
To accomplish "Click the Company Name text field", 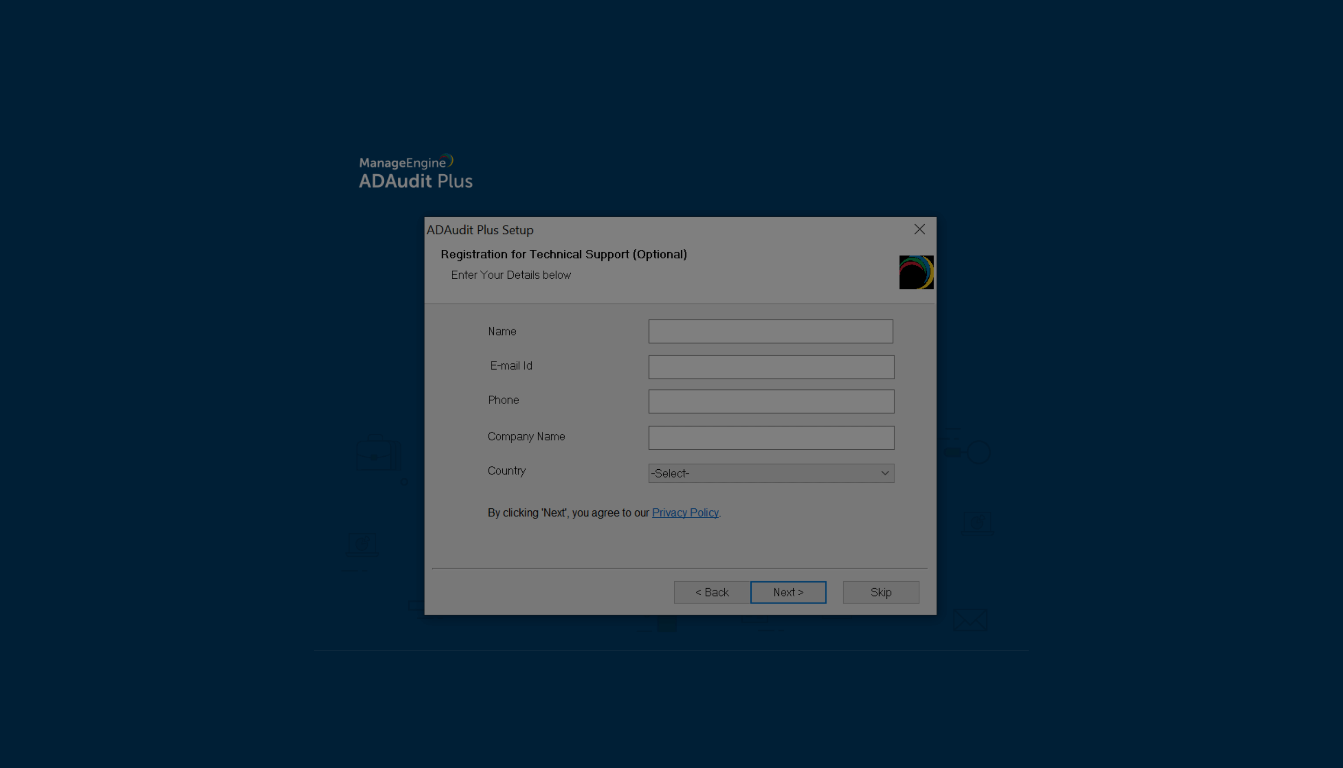I will pyautogui.click(x=770, y=438).
